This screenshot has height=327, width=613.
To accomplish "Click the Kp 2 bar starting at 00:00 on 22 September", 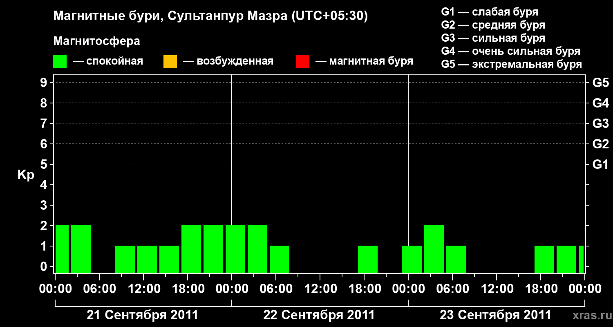I will [x=235, y=249].
